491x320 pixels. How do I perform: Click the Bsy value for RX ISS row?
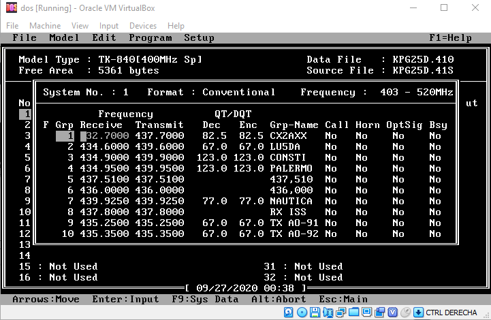pyautogui.click(x=435, y=212)
